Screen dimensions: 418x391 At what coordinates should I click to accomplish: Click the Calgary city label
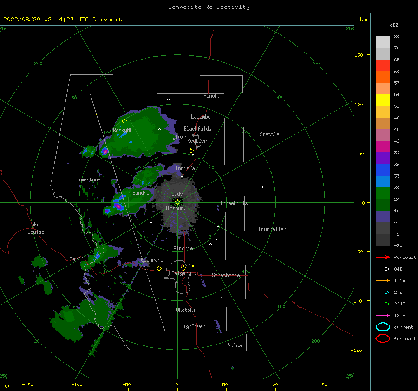(x=181, y=273)
